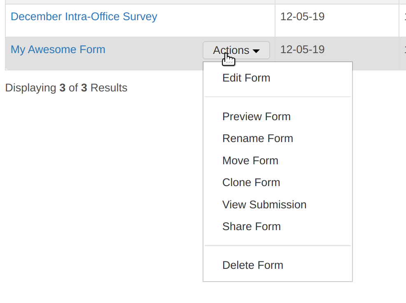Click the Displaying 3 of 3 Results text
The width and height of the screenshot is (406, 303).
click(66, 88)
